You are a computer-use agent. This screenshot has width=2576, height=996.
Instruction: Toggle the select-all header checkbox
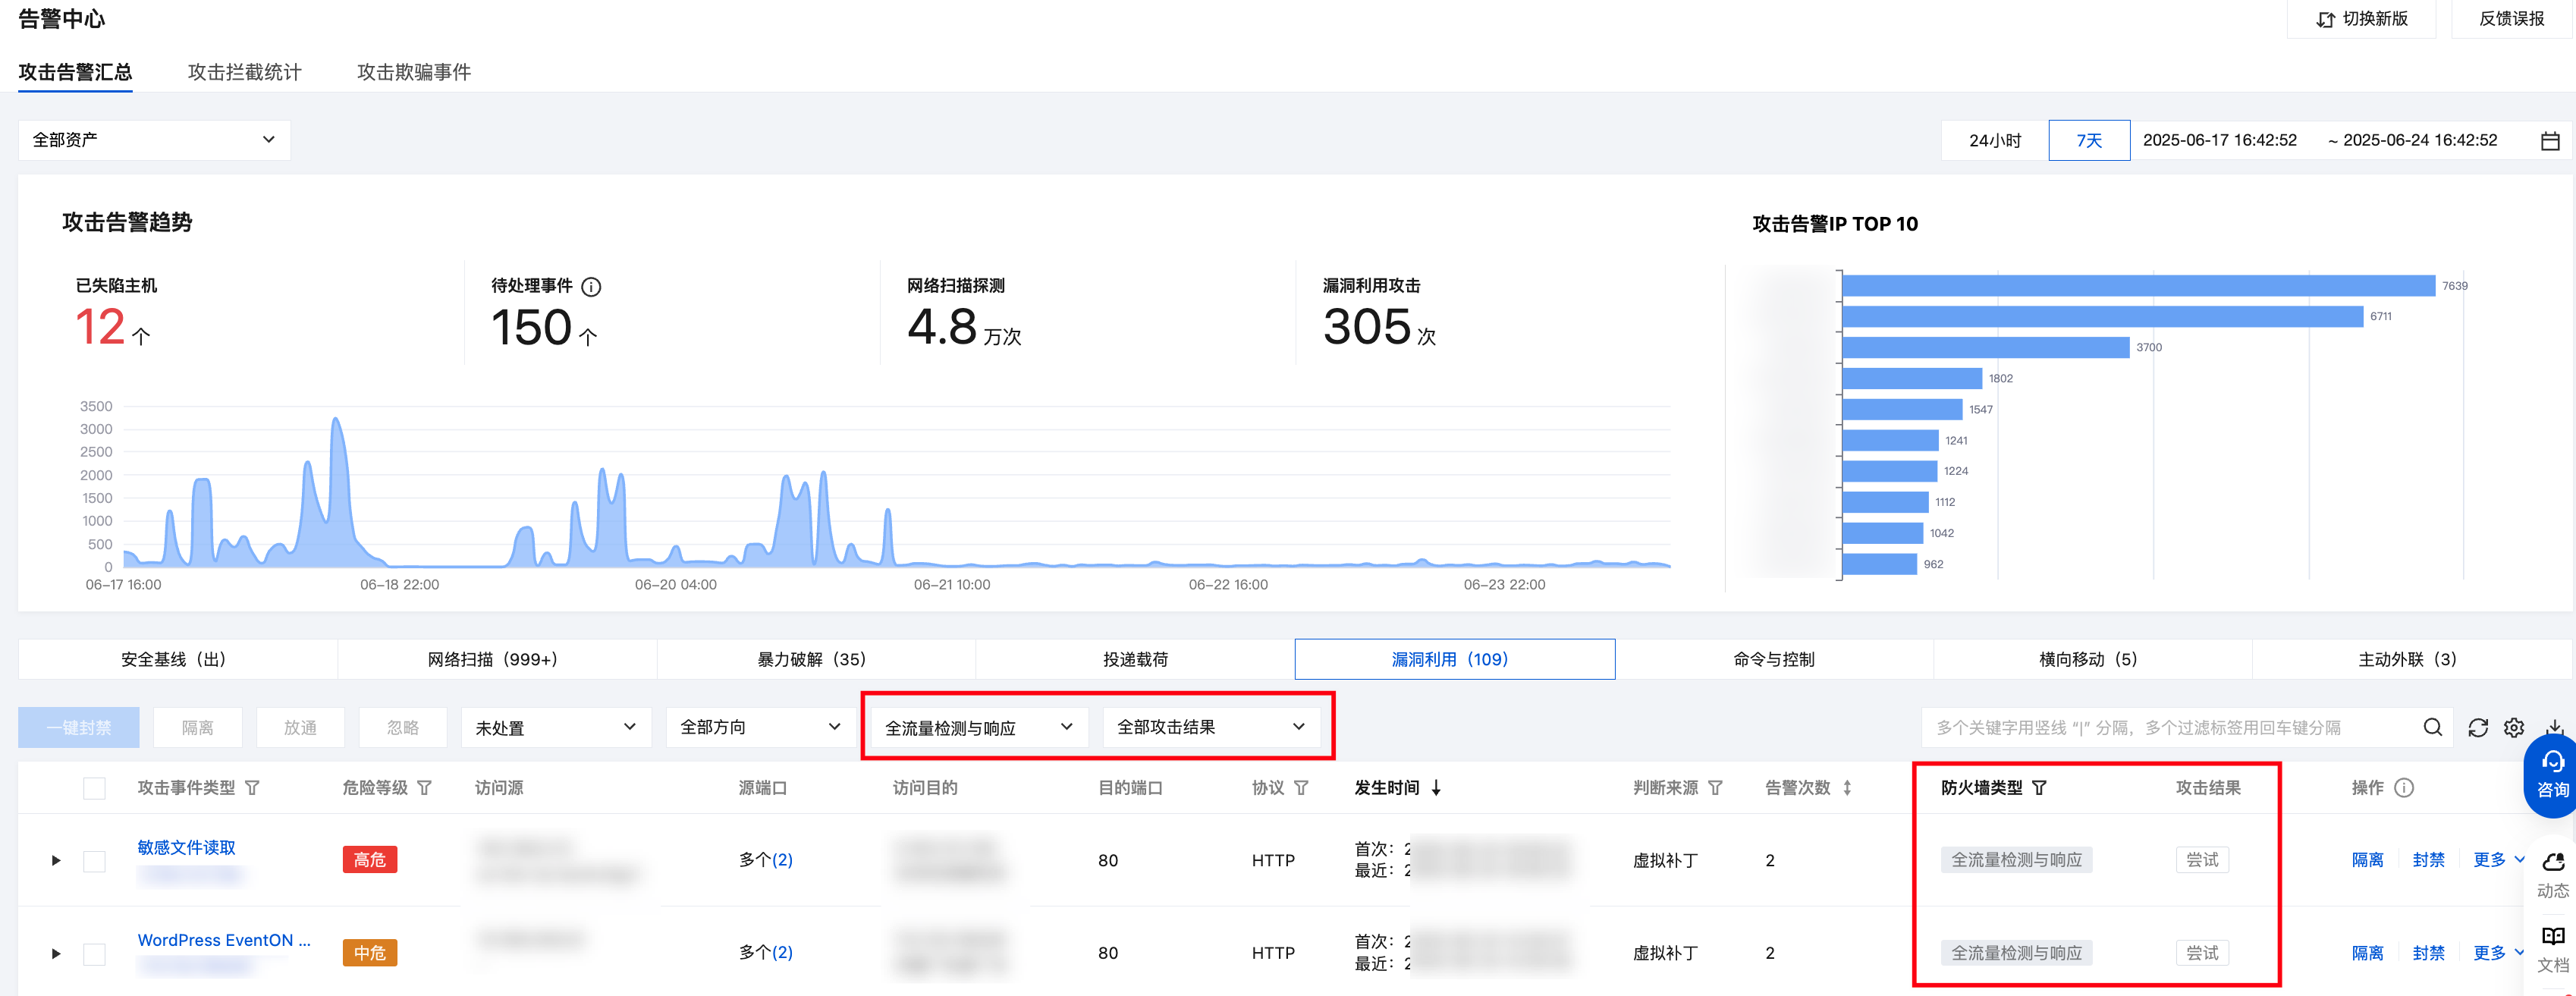pyautogui.click(x=94, y=788)
